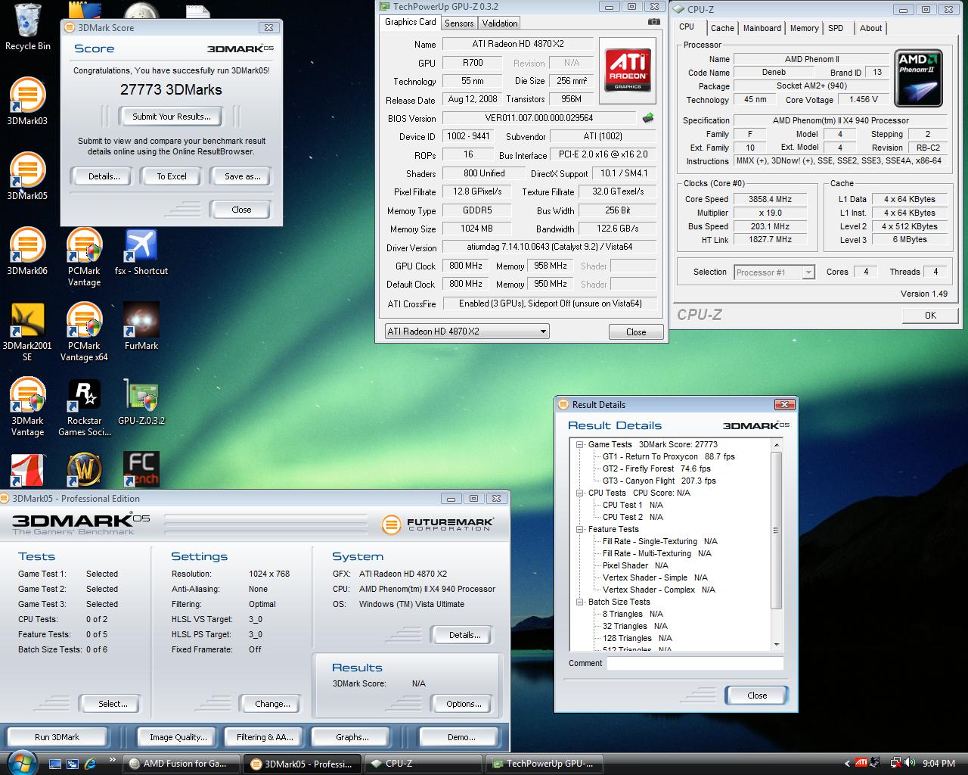Open the 3DMark06 desktop shortcut
Screen dimensions: 968x775
27,251
